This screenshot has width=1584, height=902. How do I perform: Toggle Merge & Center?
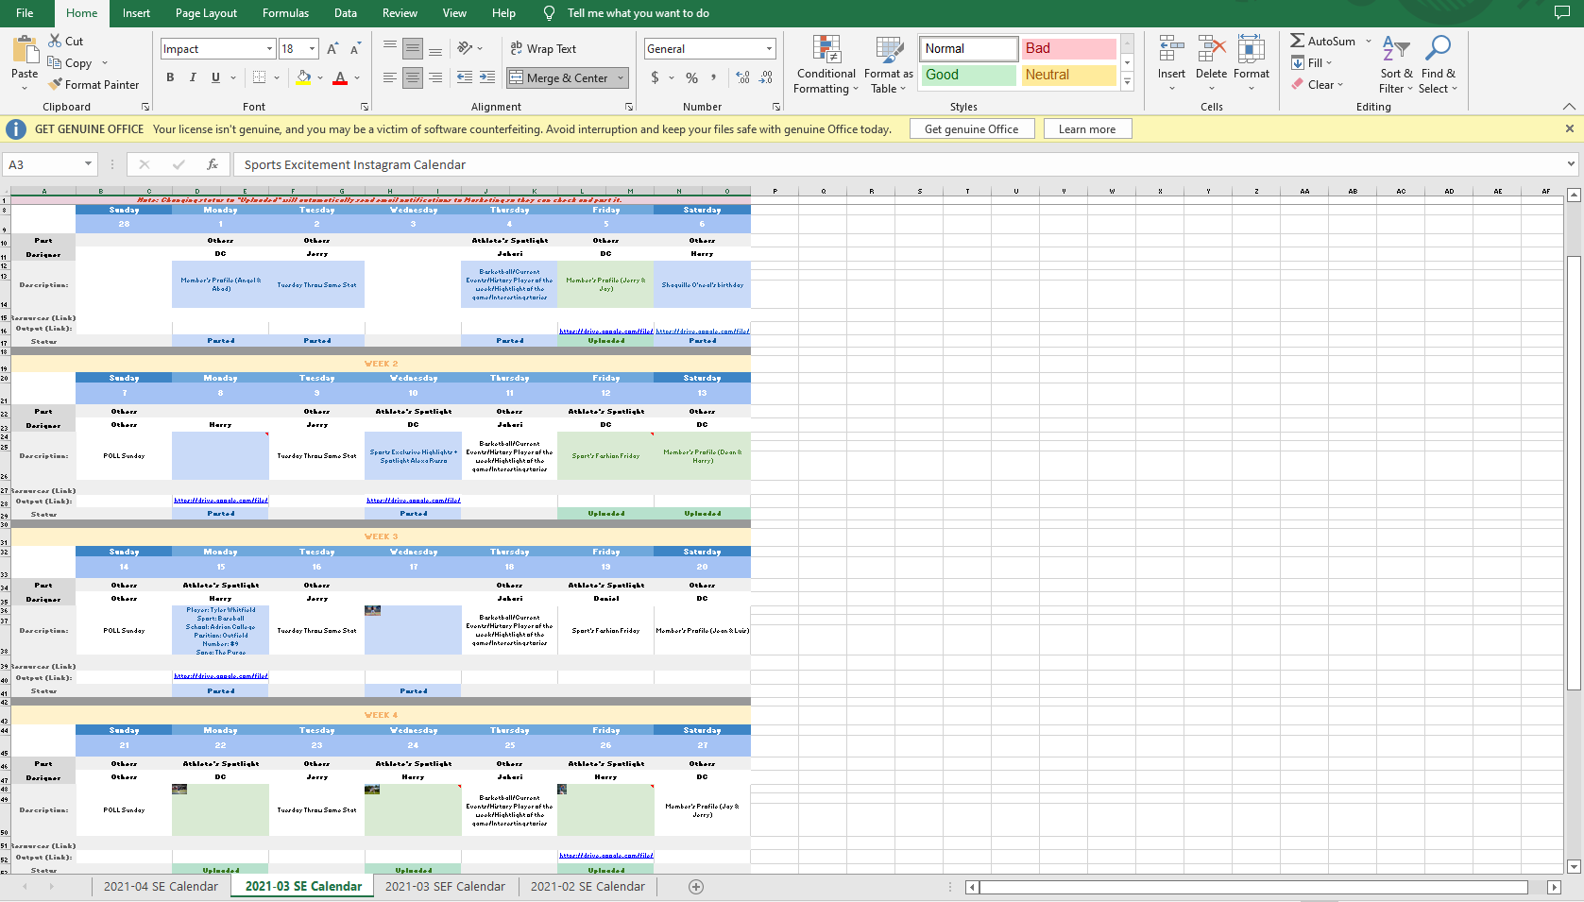(559, 77)
